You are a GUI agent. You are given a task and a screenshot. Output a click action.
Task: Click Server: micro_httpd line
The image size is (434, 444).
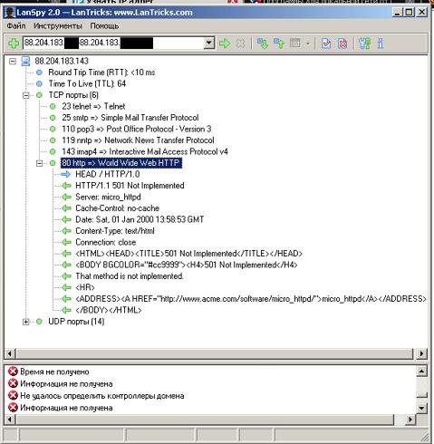108,197
